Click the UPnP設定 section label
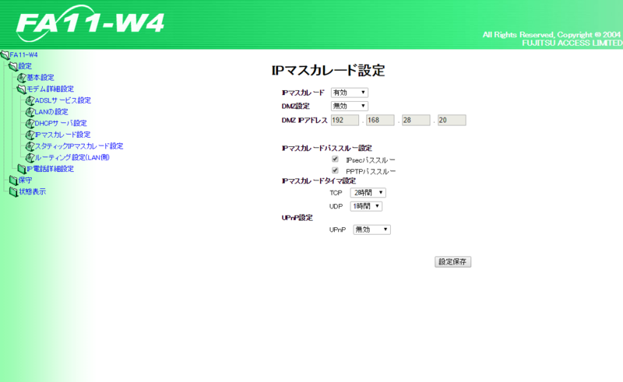The image size is (623, 382). [x=297, y=218]
